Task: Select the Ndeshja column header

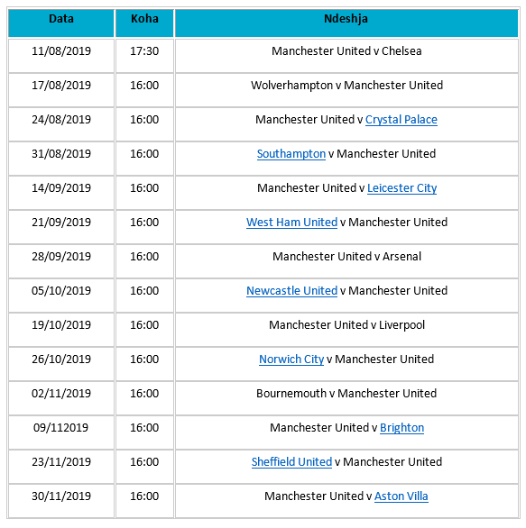Action: [346, 23]
